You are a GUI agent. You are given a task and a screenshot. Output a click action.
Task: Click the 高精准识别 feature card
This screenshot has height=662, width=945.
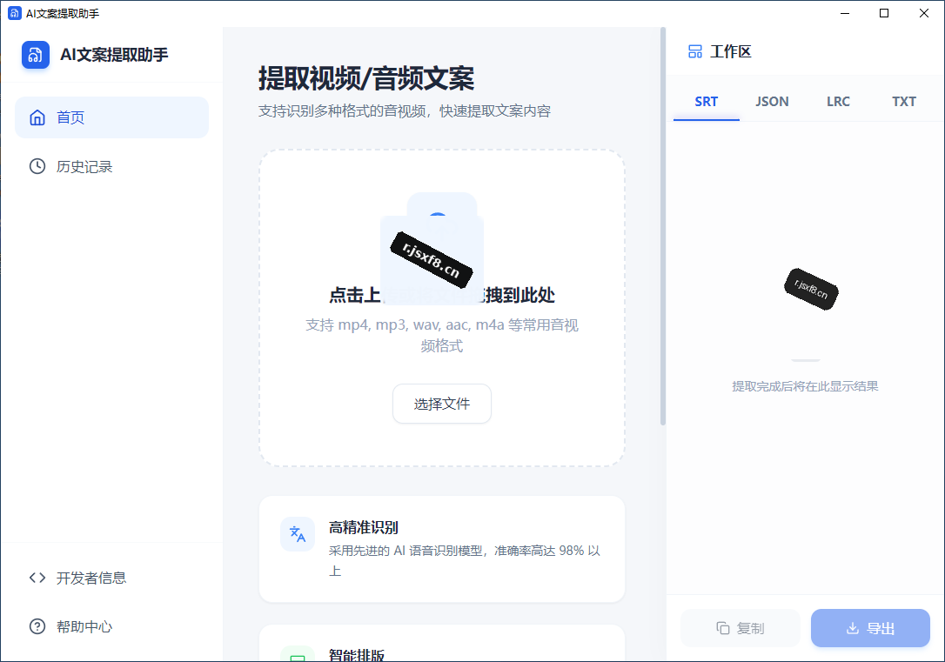[442, 549]
